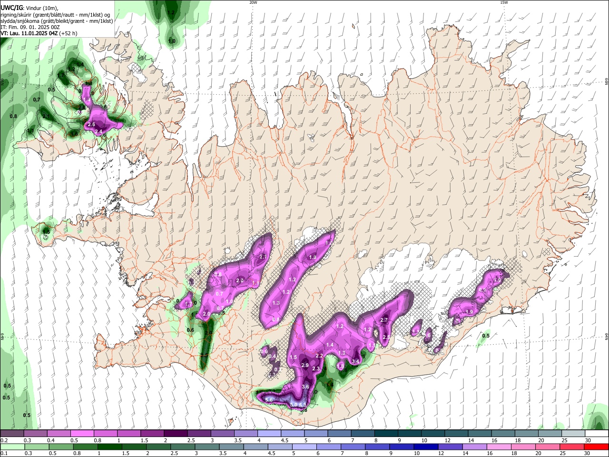Click the '0.4' label in the upper legend
The height and width of the screenshot is (457, 609).
click(51, 440)
